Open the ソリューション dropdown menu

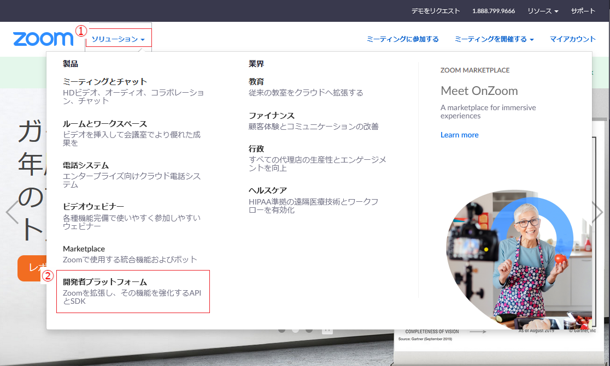(118, 39)
